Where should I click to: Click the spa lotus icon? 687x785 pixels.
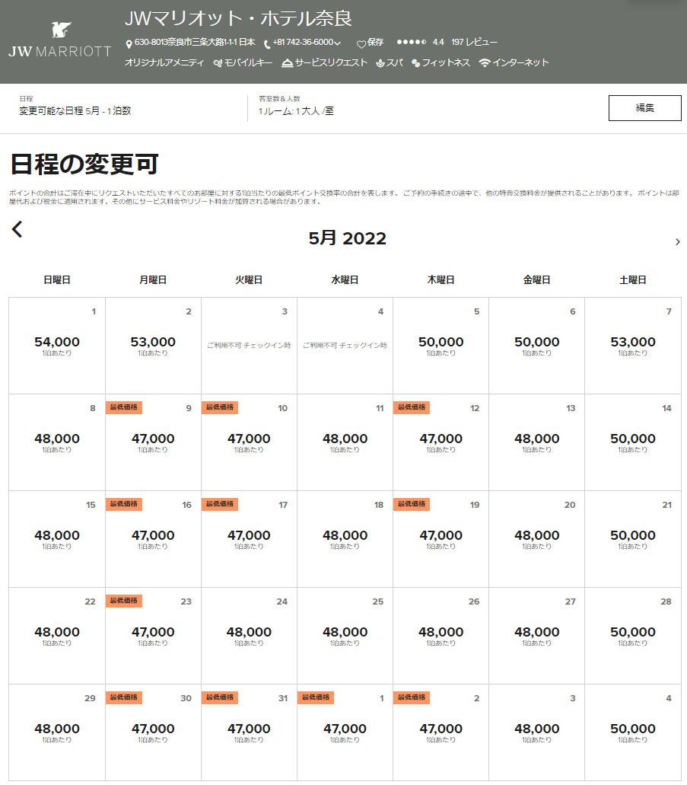pos(380,63)
